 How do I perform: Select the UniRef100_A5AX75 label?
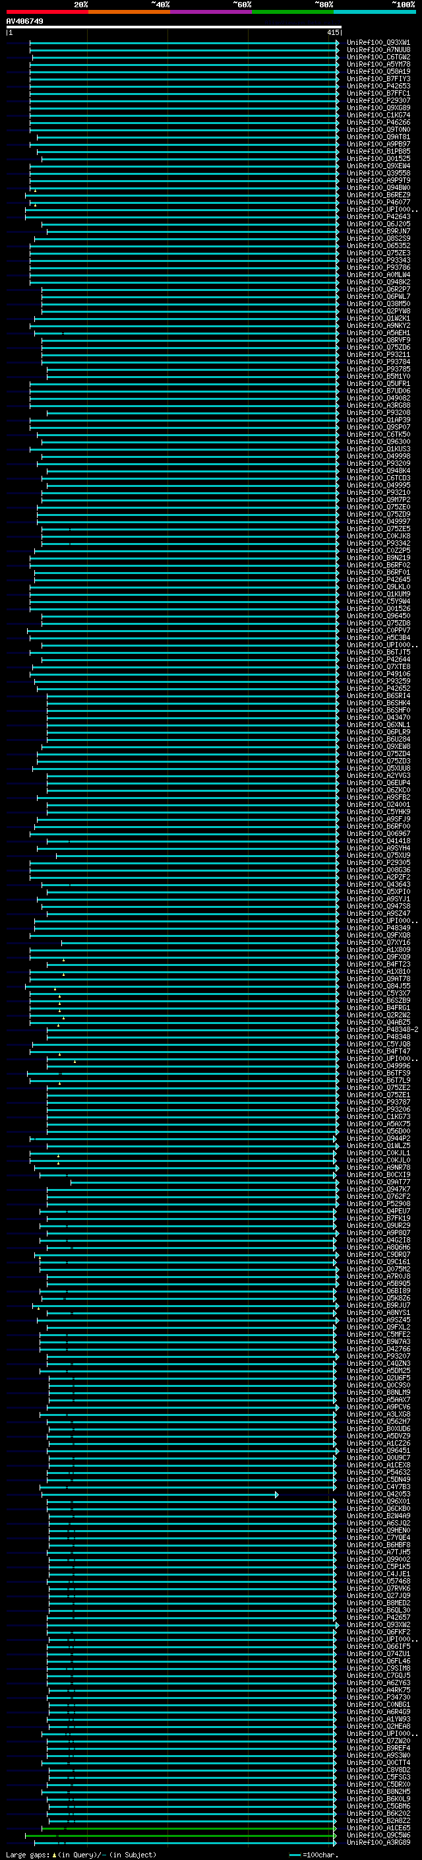378,1124
